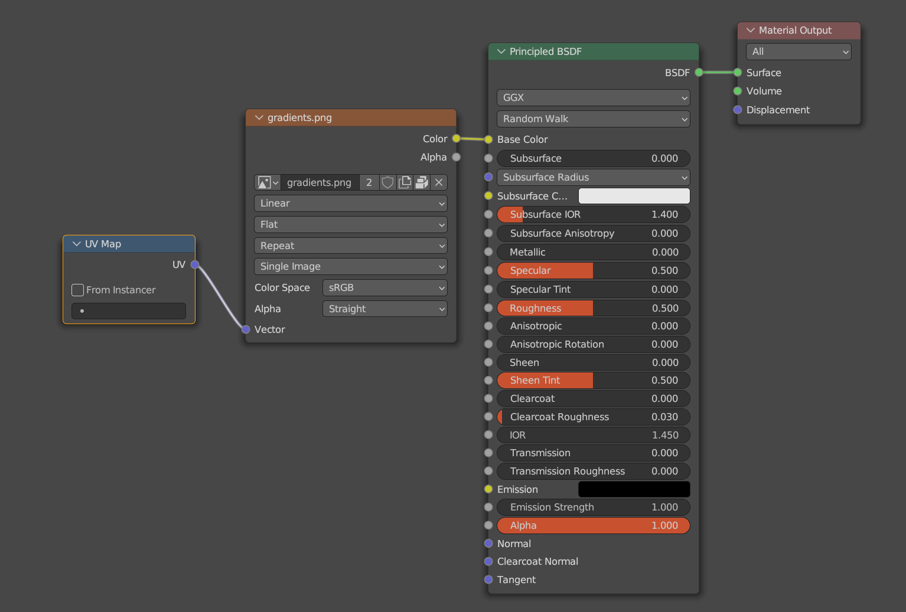Open the All target dropdown
Screen dimensions: 906x612
point(799,51)
